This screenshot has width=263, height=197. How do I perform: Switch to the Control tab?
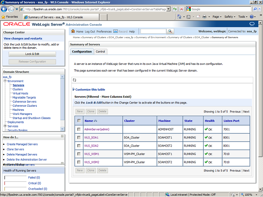[x=100, y=52]
